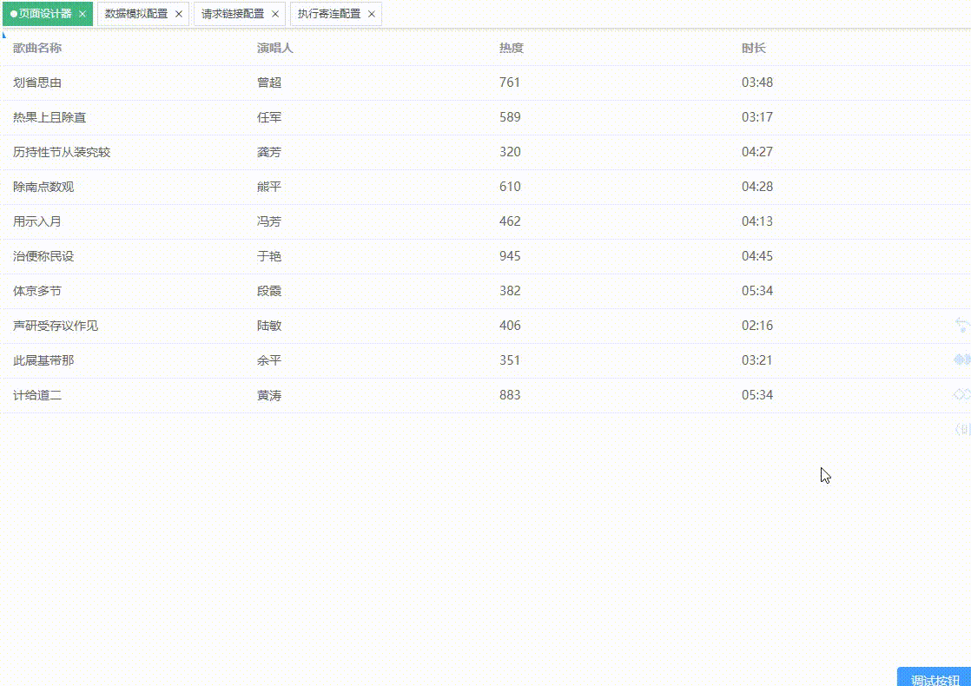The height and width of the screenshot is (686, 971).
Task: Click popularity value 320
Action: pyautogui.click(x=510, y=152)
